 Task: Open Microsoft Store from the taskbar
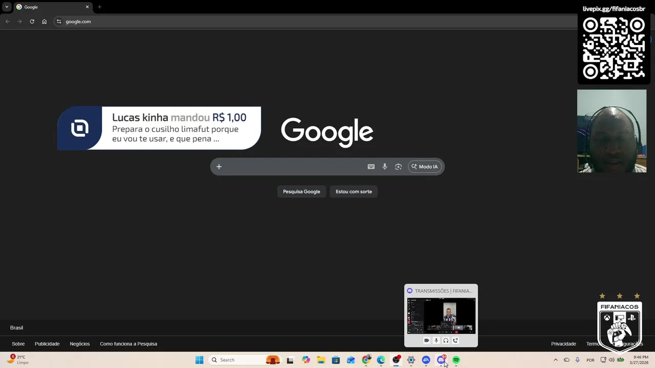click(x=336, y=360)
